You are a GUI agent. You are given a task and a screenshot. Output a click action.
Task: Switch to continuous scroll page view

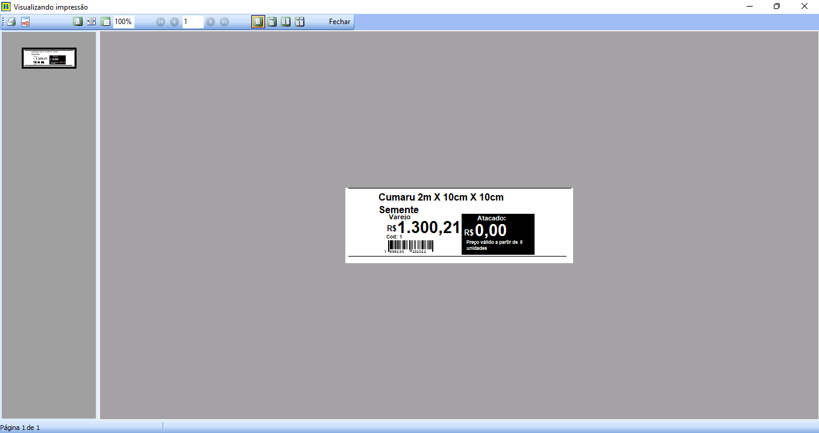(x=272, y=22)
